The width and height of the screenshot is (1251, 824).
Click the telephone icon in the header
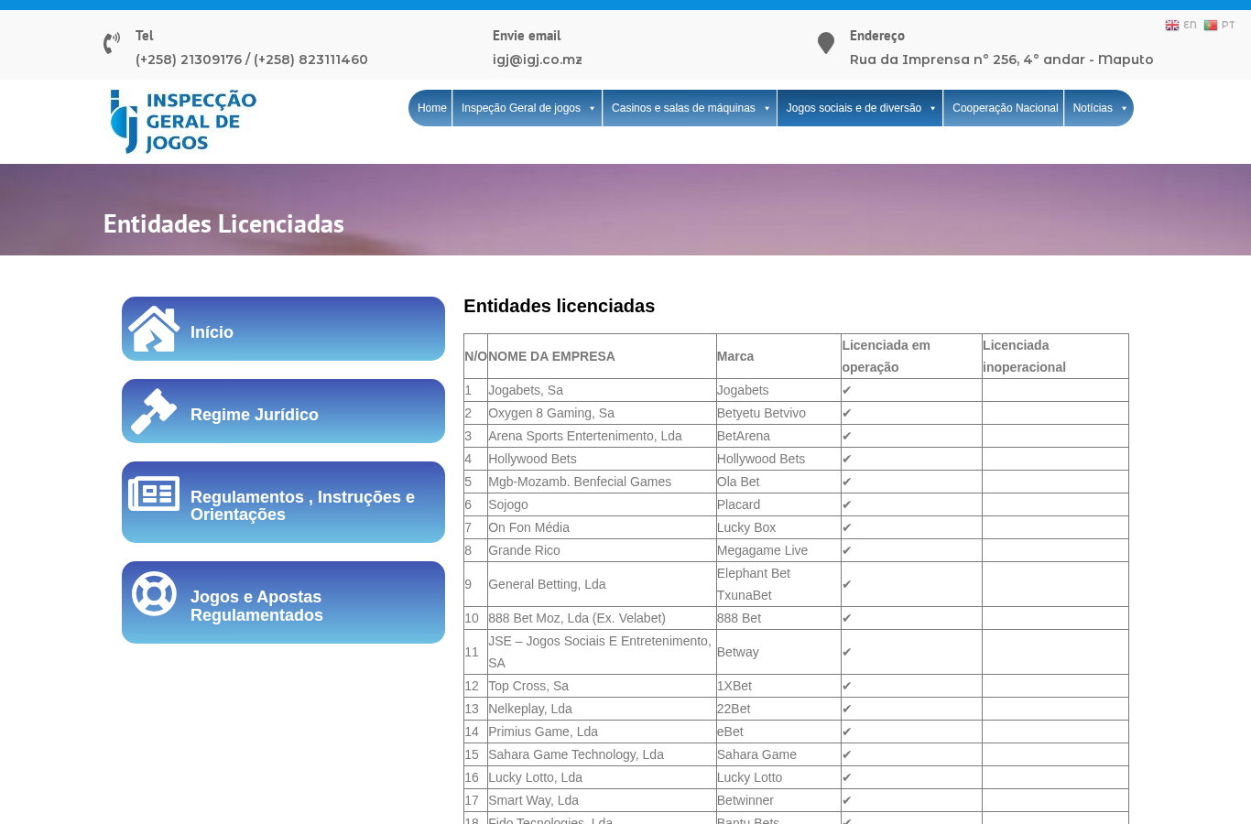pyautogui.click(x=112, y=43)
